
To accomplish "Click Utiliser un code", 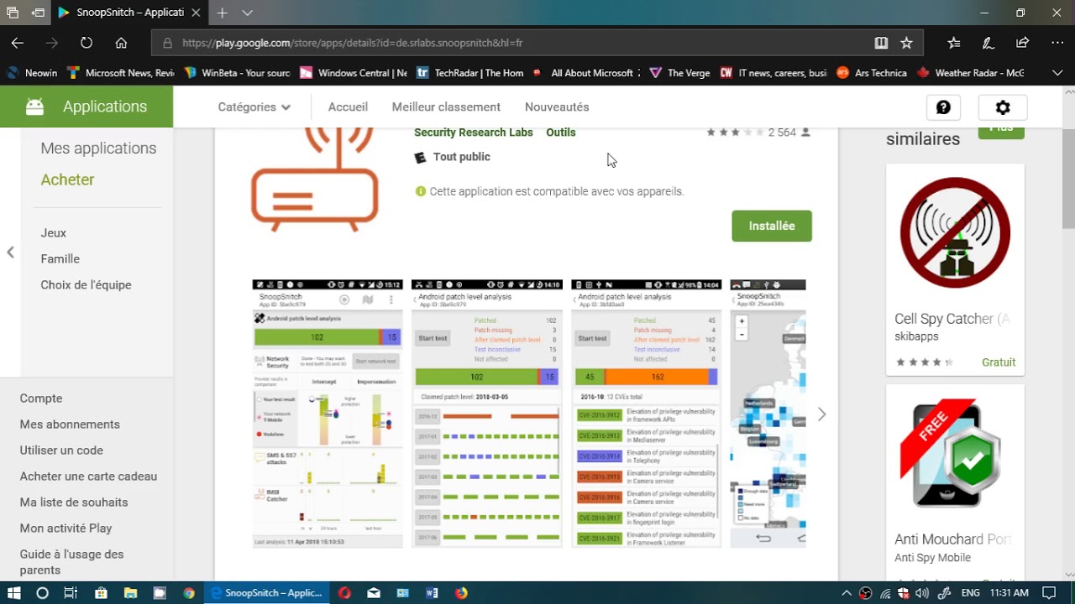I will point(61,450).
